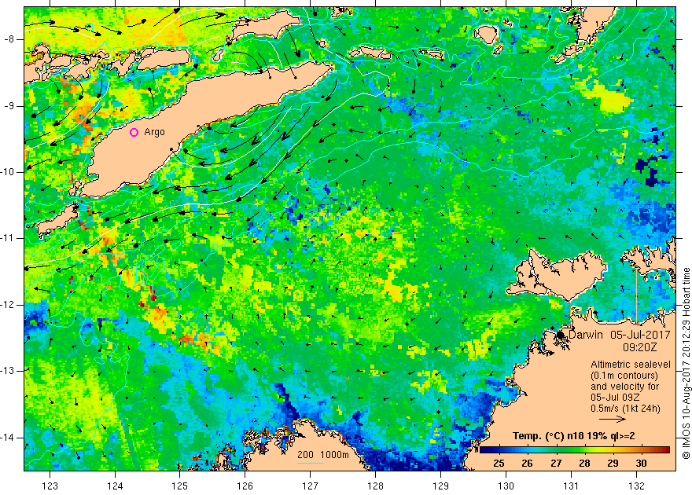This screenshot has width=692, height=495.
Task: Click the '200 1000m' depth contour legend
Action: [x=323, y=454]
